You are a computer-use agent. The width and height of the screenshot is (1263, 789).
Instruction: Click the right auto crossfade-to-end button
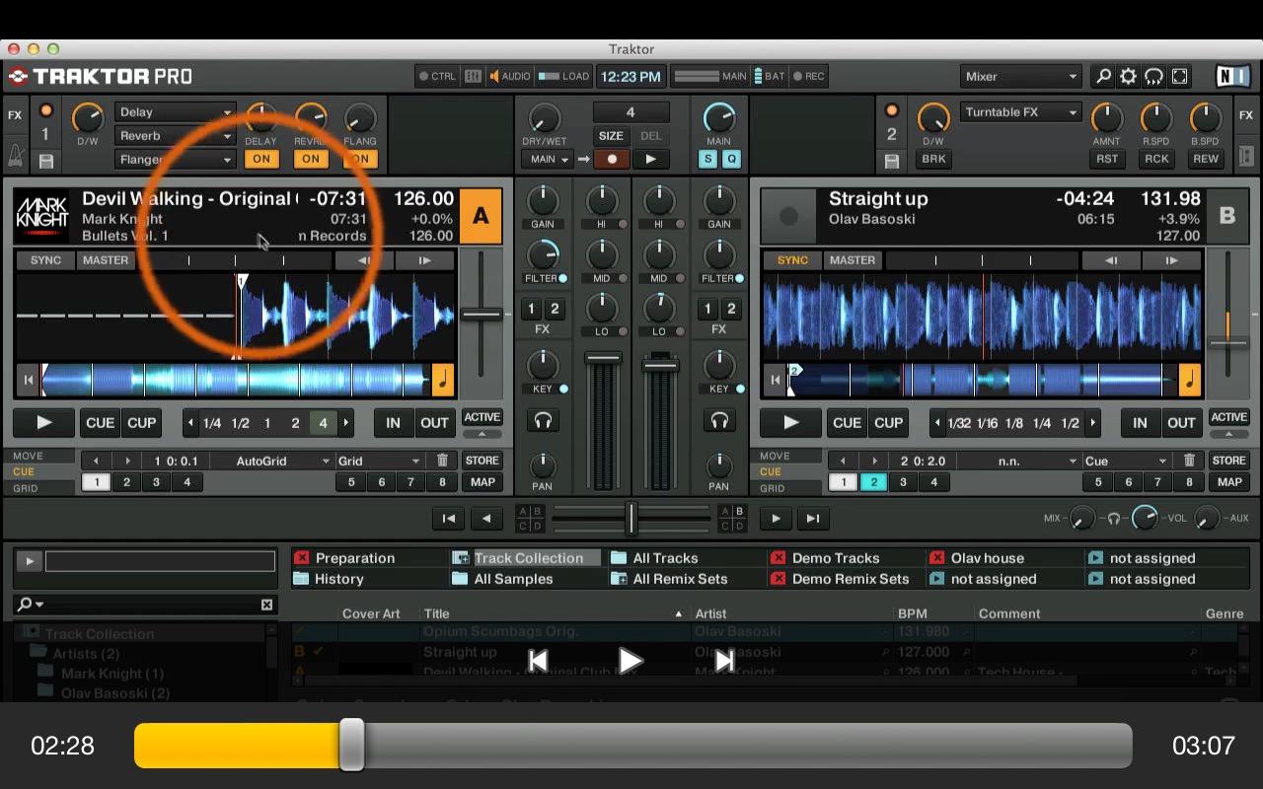813,519
